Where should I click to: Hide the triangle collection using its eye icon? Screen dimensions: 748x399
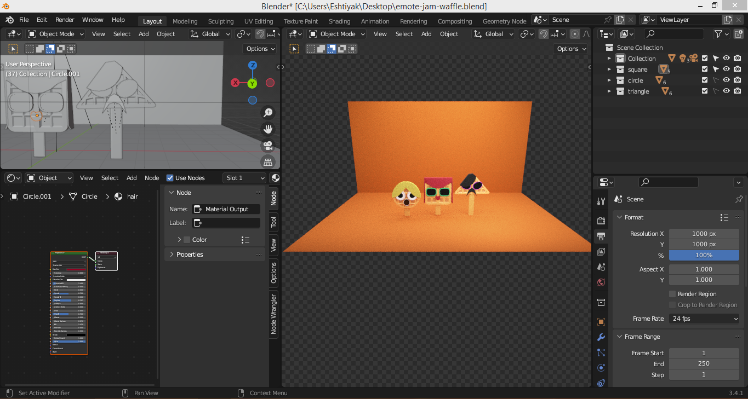[726, 91]
